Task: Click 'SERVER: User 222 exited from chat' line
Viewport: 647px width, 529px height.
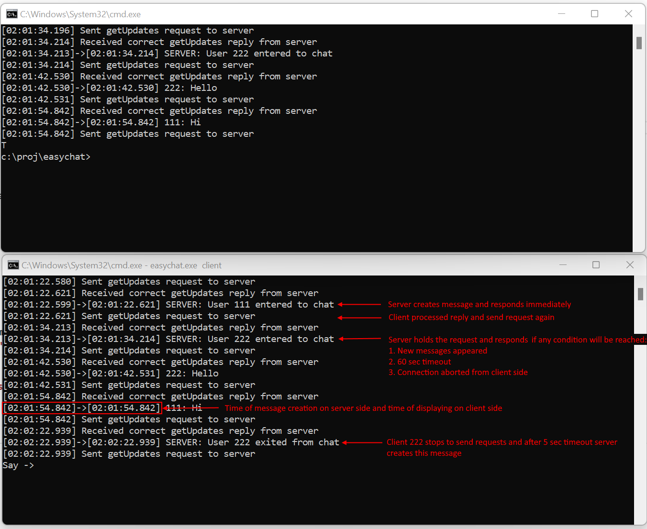Action: tap(171, 442)
